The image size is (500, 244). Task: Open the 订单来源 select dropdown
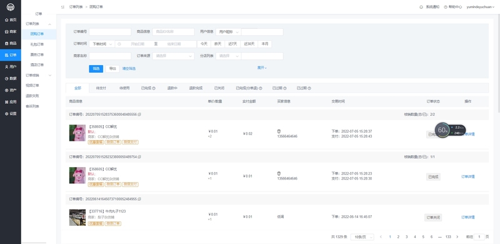point(174,56)
